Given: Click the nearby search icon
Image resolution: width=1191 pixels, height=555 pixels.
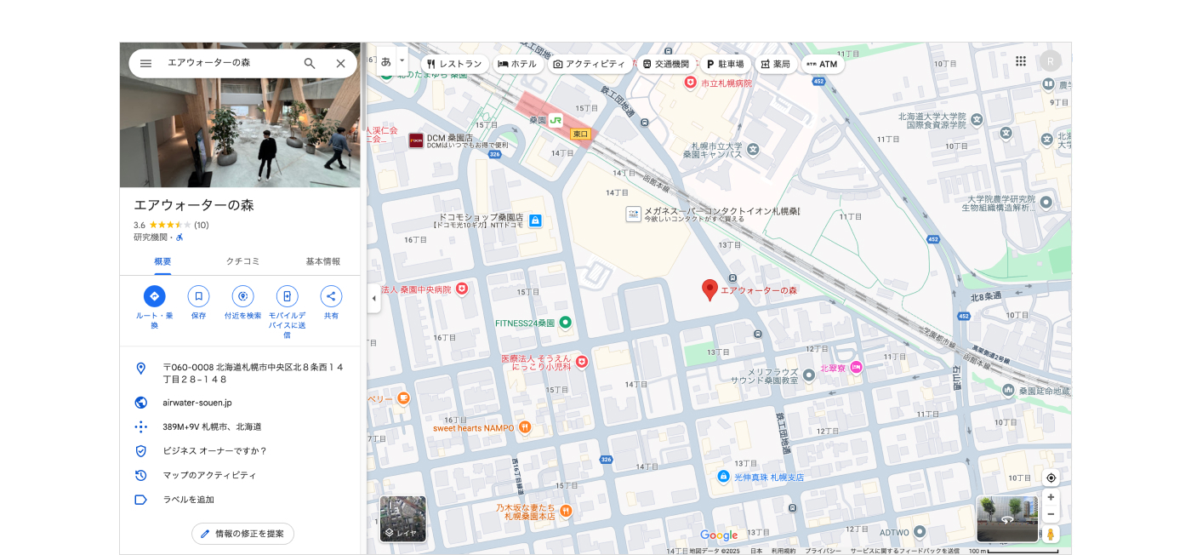Looking at the screenshot, I should [x=242, y=296].
